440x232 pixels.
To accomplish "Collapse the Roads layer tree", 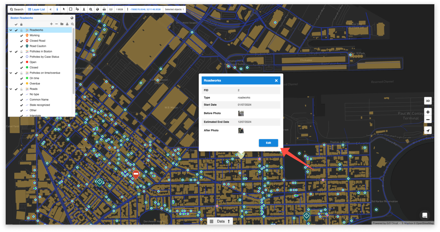I will [11, 89].
